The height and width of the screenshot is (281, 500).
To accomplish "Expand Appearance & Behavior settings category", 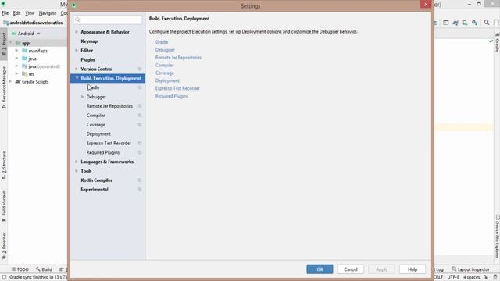I will pyautogui.click(x=77, y=32).
